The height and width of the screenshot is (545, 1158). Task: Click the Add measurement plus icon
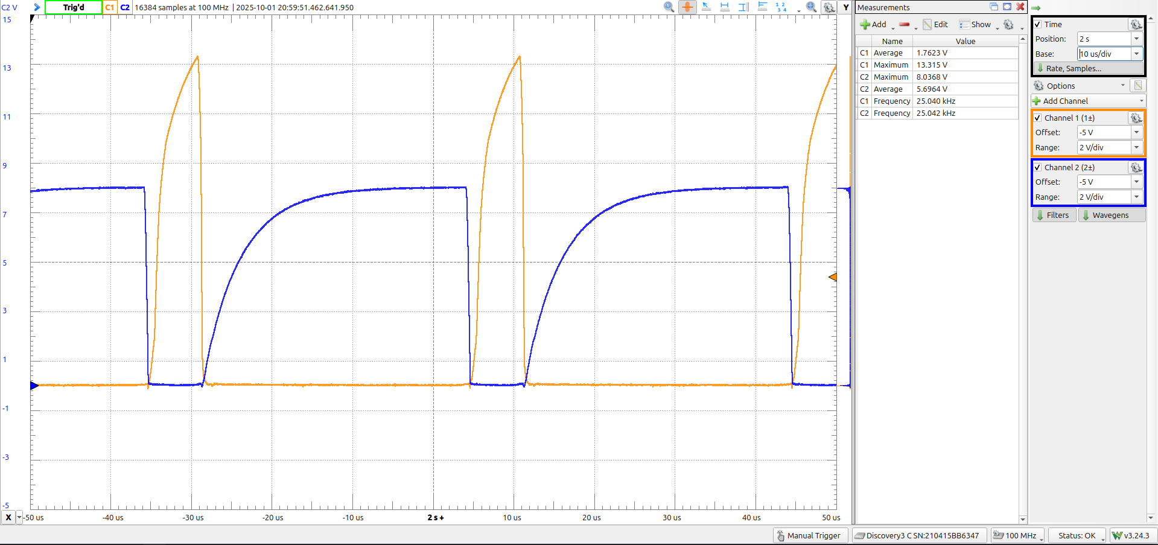click(864, 24)
